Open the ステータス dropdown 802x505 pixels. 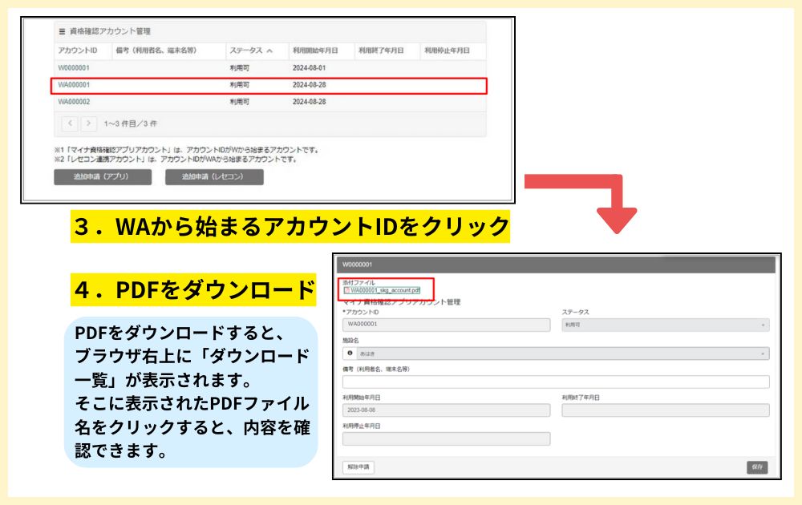coord(665,325)
